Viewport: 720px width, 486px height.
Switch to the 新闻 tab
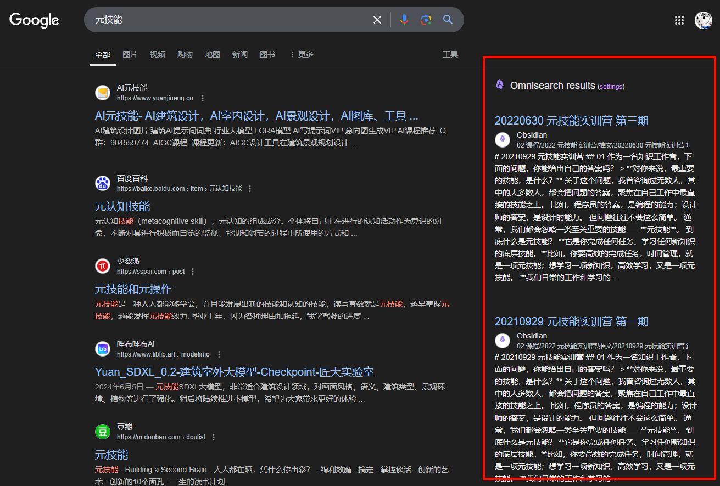(x=240, y=54)
